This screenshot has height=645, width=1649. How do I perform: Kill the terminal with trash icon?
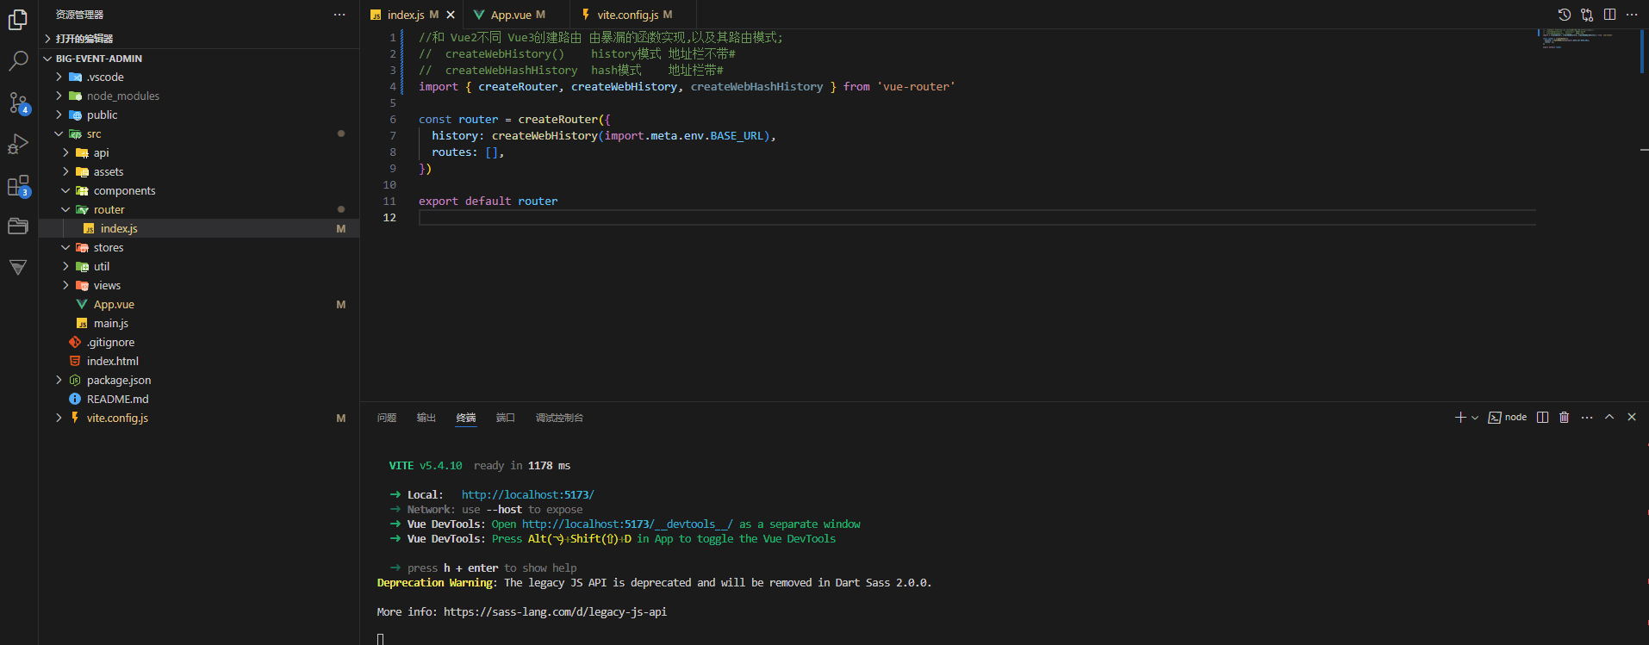1565,418
